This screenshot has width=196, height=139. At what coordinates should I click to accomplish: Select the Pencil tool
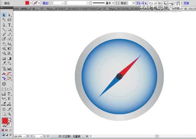[9, 34]
